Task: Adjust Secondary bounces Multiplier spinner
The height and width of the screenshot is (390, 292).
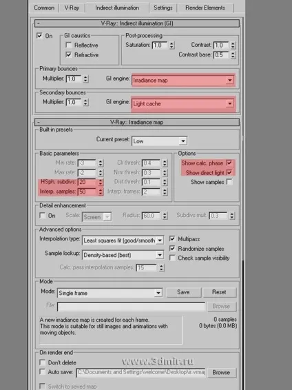Action: pos(85,102)
